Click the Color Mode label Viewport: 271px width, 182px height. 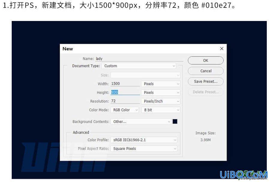[99, 110]
